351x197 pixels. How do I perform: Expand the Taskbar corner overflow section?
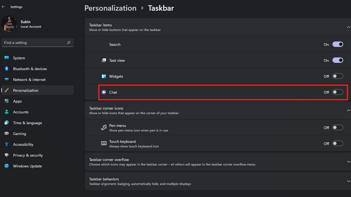[348, 162]
